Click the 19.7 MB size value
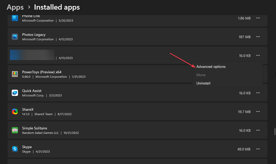This screenshot has width=276, height=164. (x=244, y=112)
